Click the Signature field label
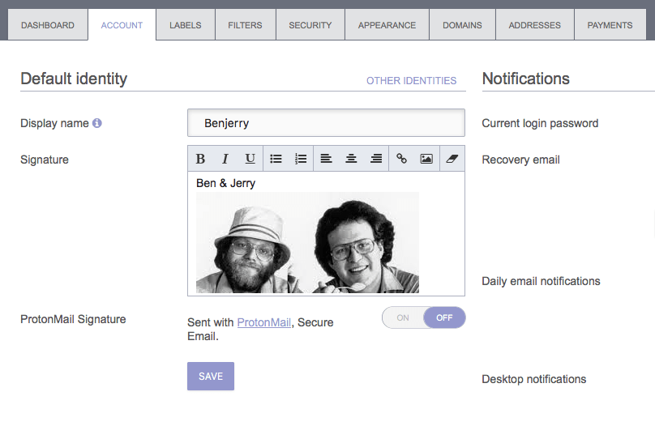 point(45,160)
